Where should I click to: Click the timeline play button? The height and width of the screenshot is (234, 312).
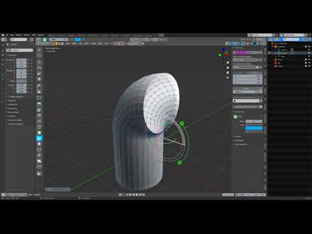point(137,194)
